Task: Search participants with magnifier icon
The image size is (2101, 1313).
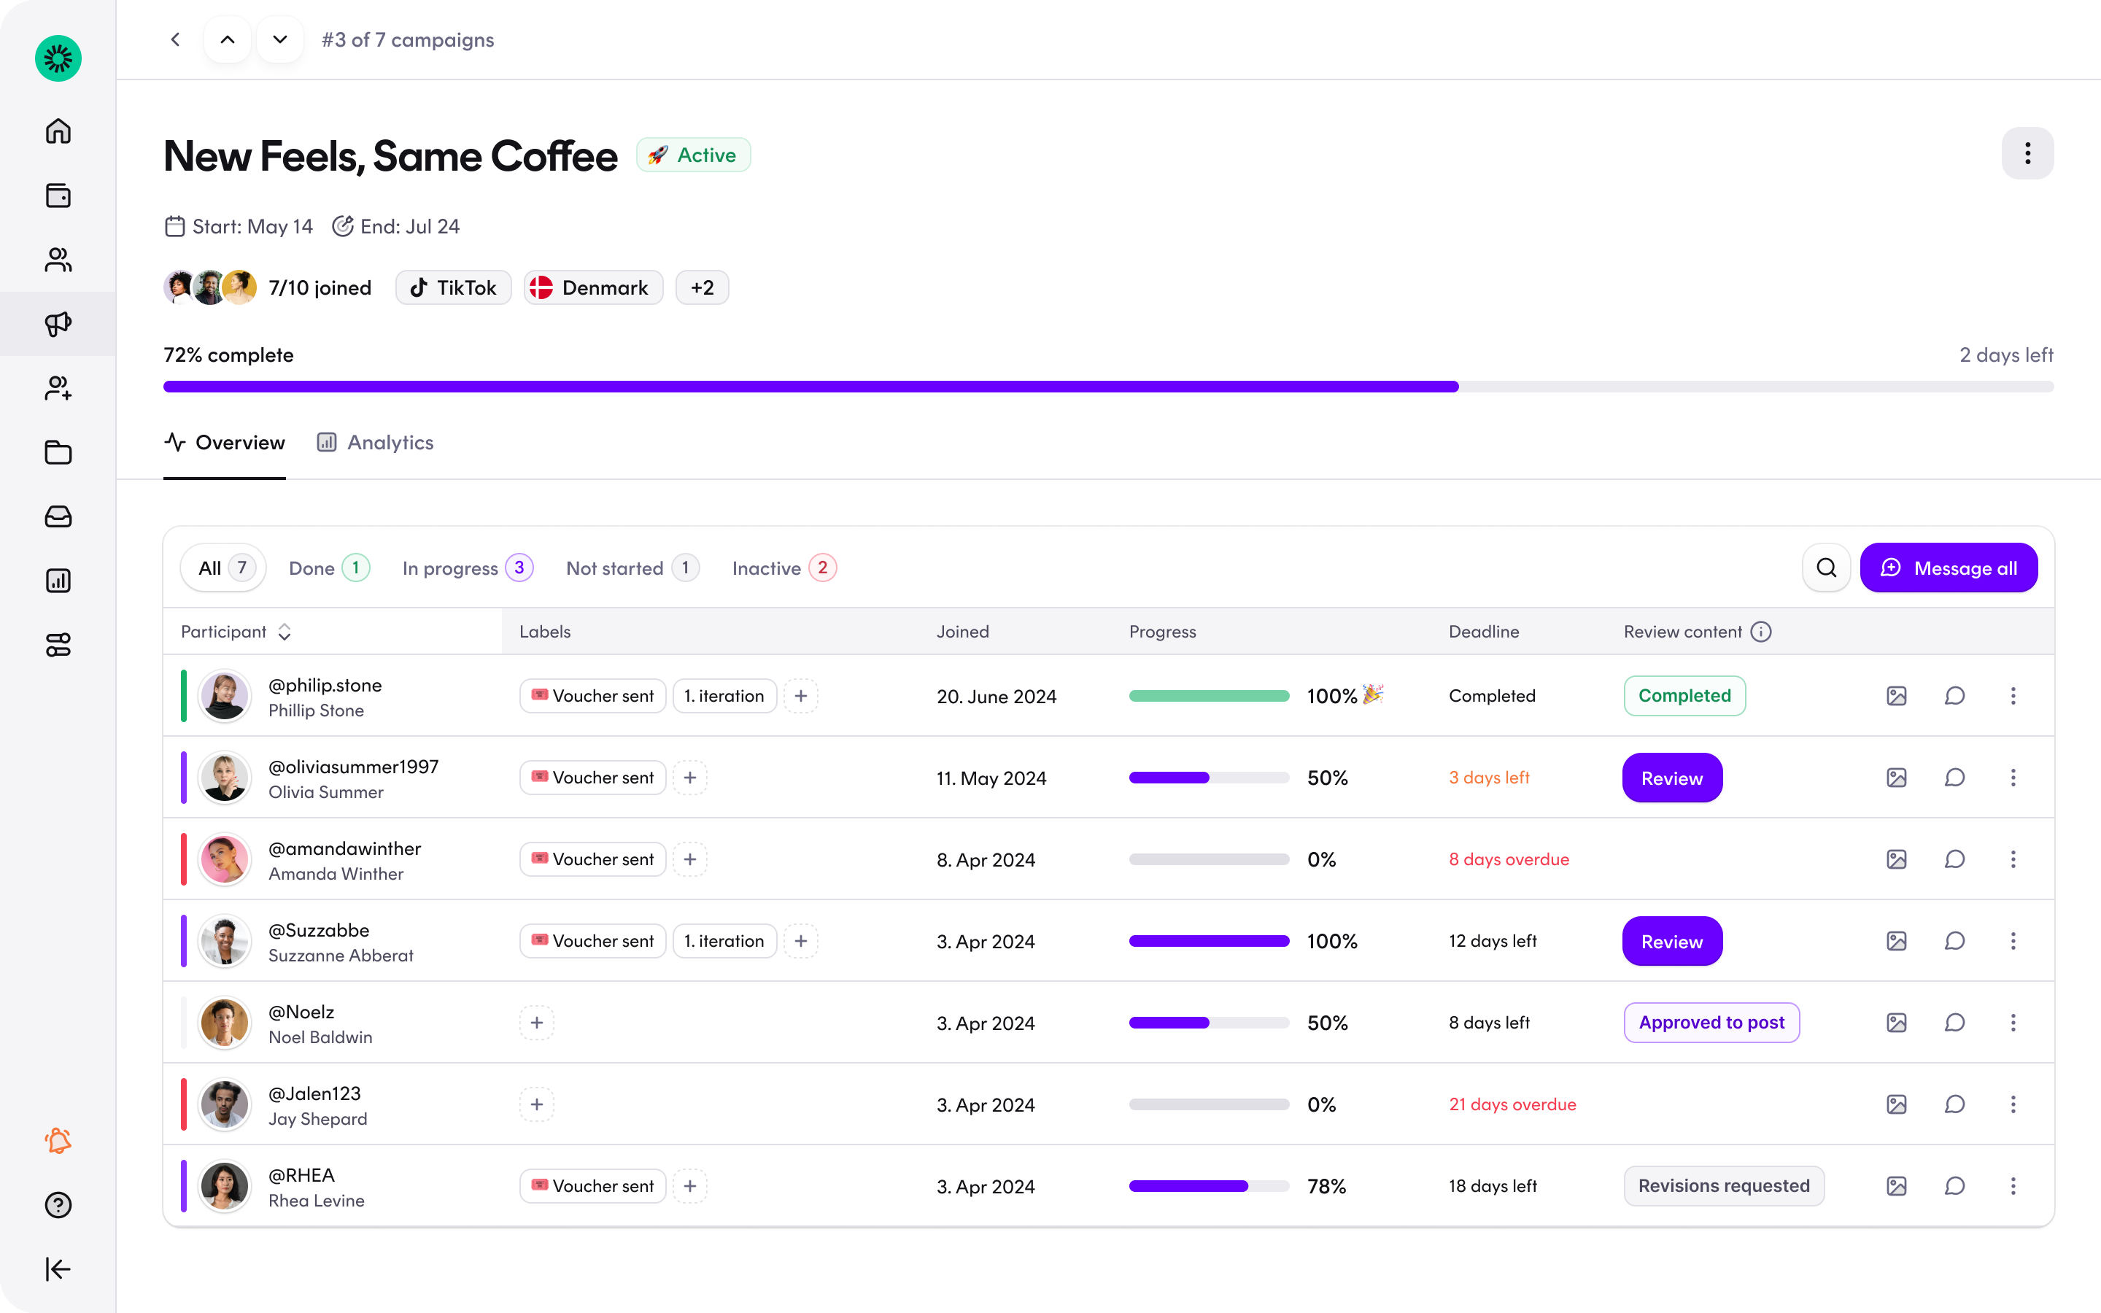Action: [x=1827, y=568]
